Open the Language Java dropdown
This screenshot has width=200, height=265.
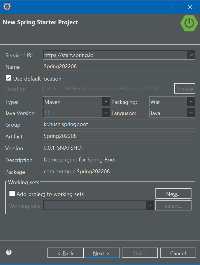click(x=191, y=113)
